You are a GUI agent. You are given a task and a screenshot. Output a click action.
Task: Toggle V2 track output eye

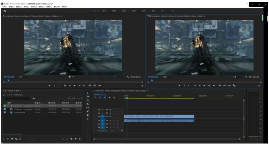pos(110,113)
